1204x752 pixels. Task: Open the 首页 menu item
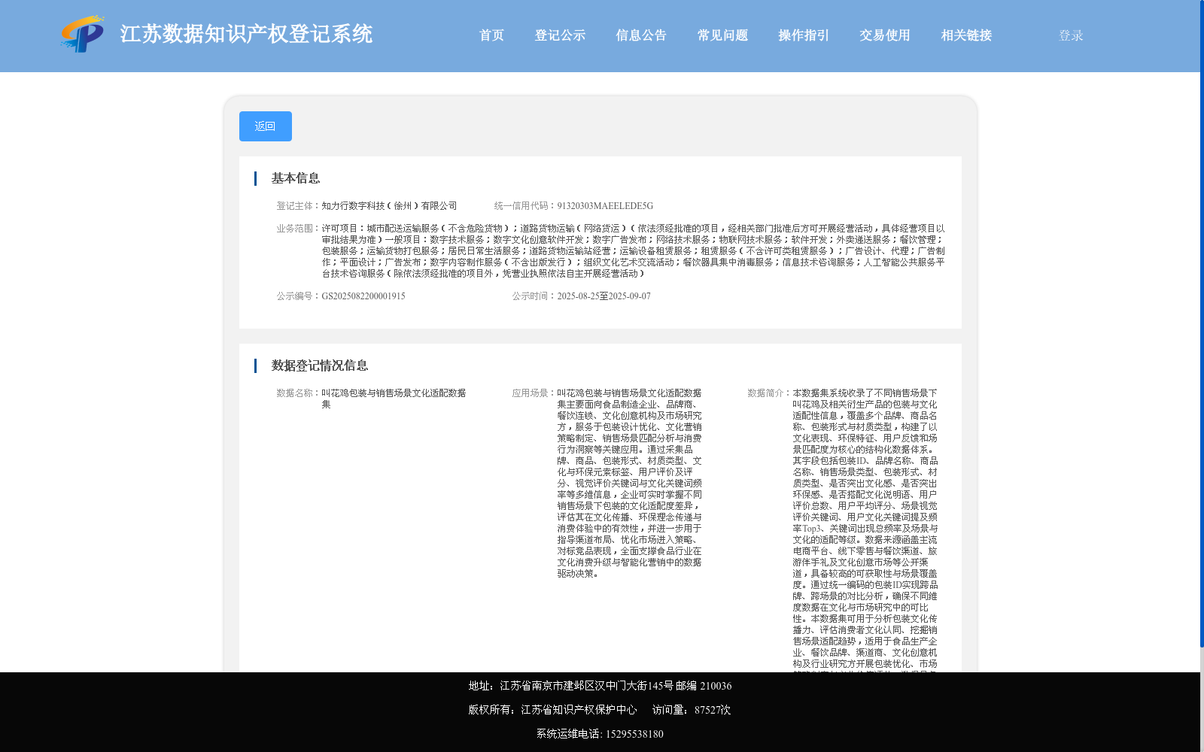pos(491,35)
